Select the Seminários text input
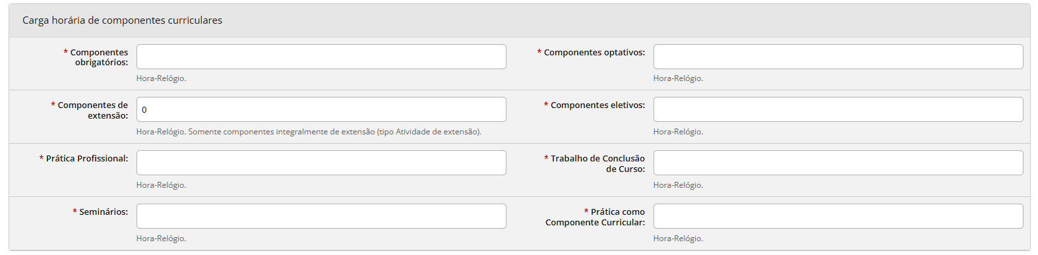The width and height of the screenshot is (1038, 255). [x=321, y=216]
